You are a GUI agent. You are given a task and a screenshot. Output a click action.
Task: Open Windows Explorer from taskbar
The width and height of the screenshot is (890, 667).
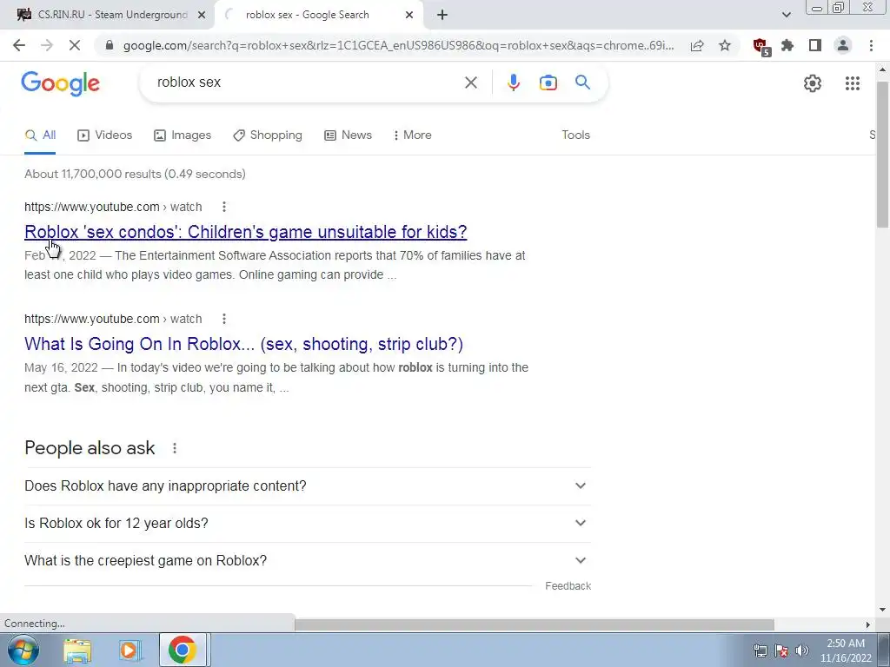[77, 650]
